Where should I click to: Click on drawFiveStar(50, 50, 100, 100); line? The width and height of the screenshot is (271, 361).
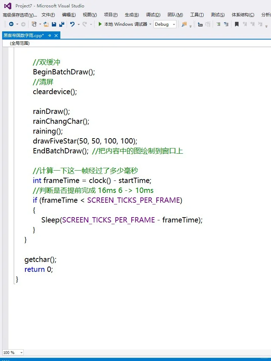pyautogui.click(x=85, y=141)
